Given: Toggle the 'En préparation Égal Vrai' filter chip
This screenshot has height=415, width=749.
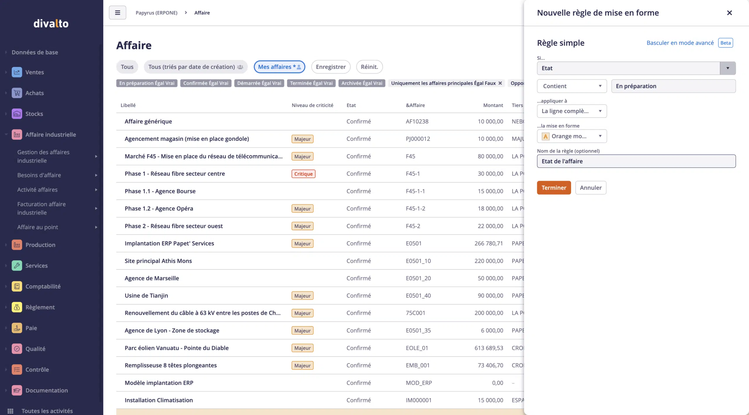Looking at the screenshot, I should (x=147, y=83).
